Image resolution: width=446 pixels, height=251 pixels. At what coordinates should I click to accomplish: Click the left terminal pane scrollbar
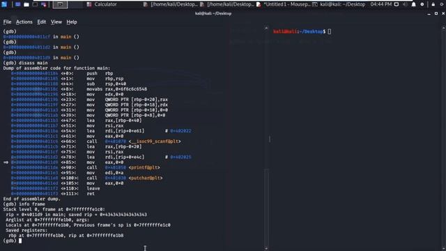click(x=266, y=138)
